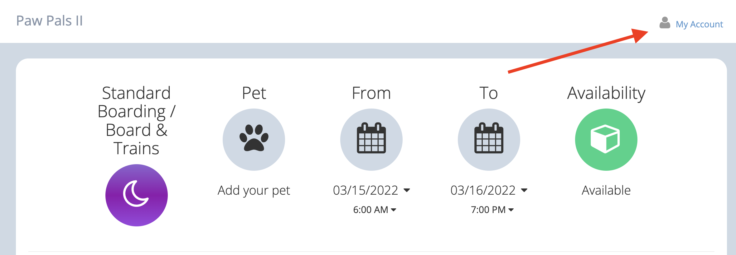Image resolution: width=736 pixels, height=255 pixels.
Task: Expand the 6:00 AM time dropdown
Action: coord(375,210)
